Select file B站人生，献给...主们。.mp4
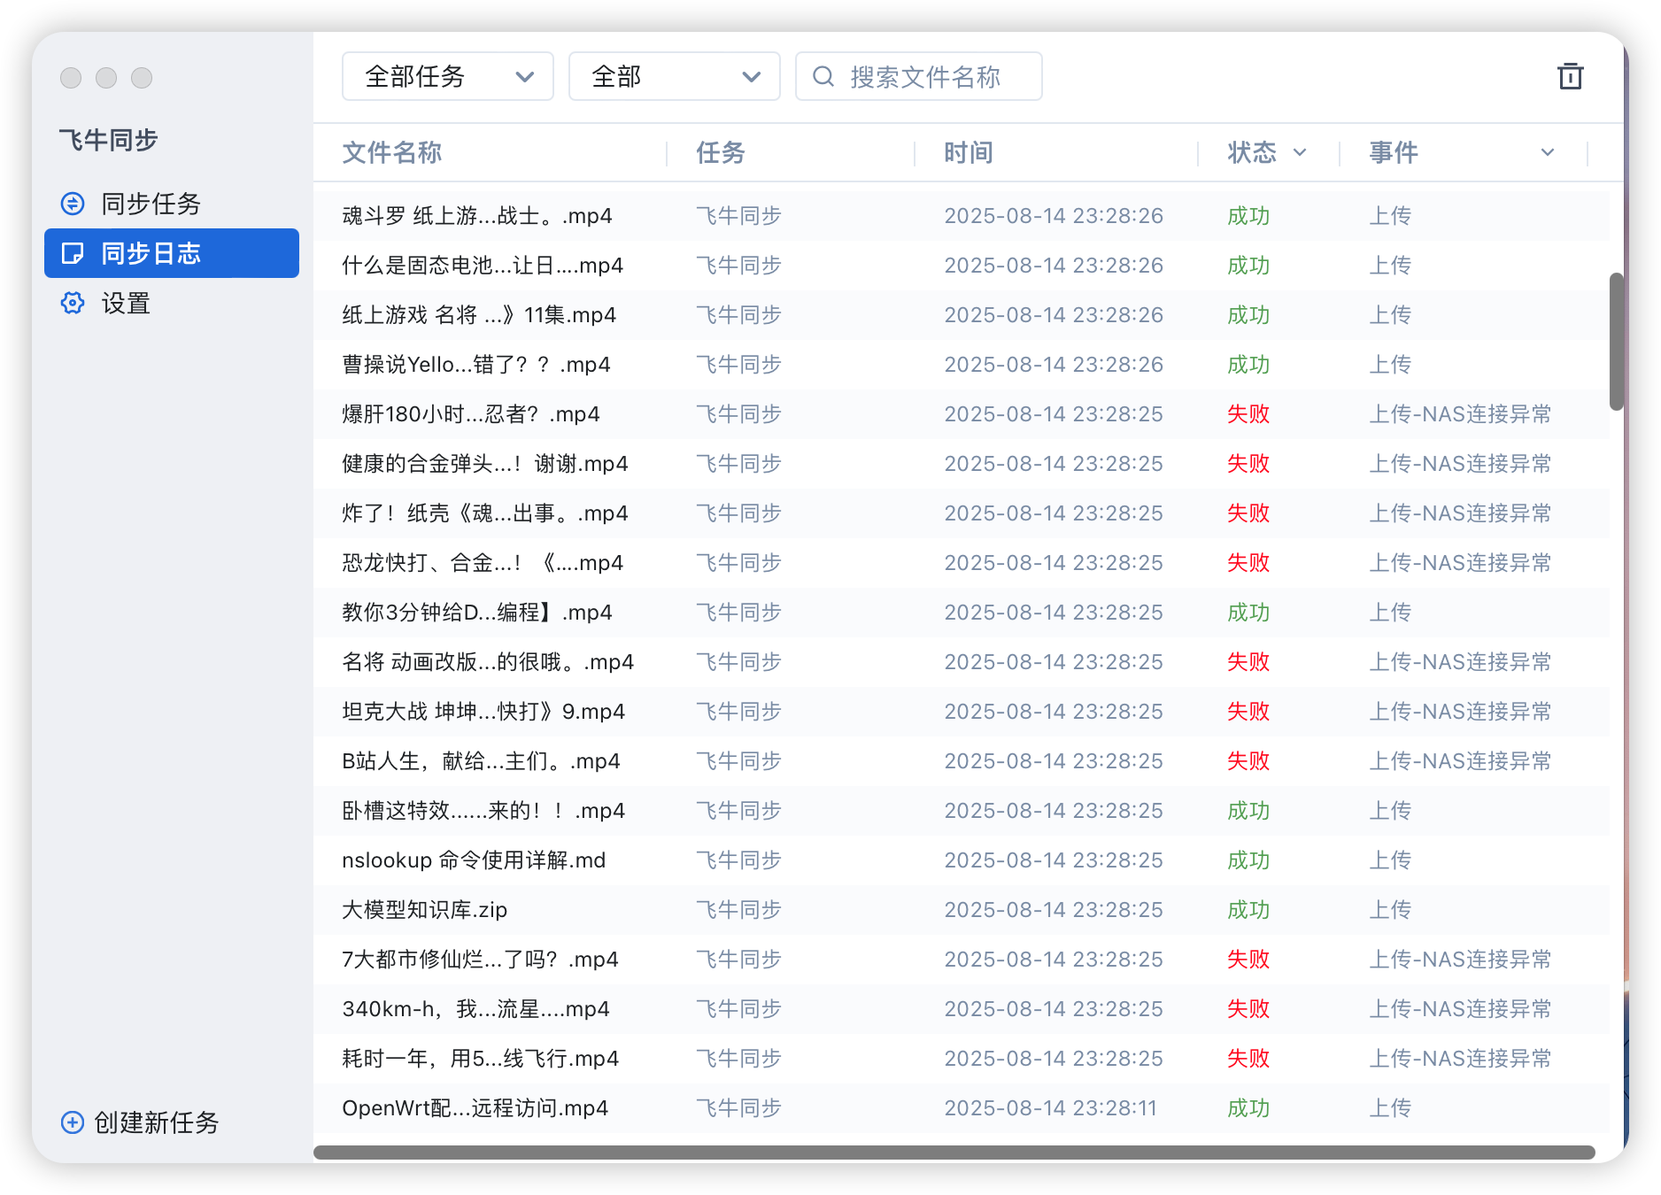The width and height of the screenshot is (1661, 1195). click(481, 761)
